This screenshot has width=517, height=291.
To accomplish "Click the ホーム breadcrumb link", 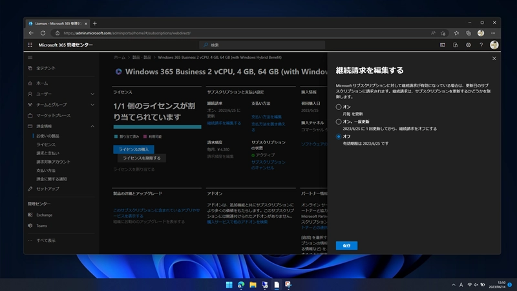I will coord(120,58).
